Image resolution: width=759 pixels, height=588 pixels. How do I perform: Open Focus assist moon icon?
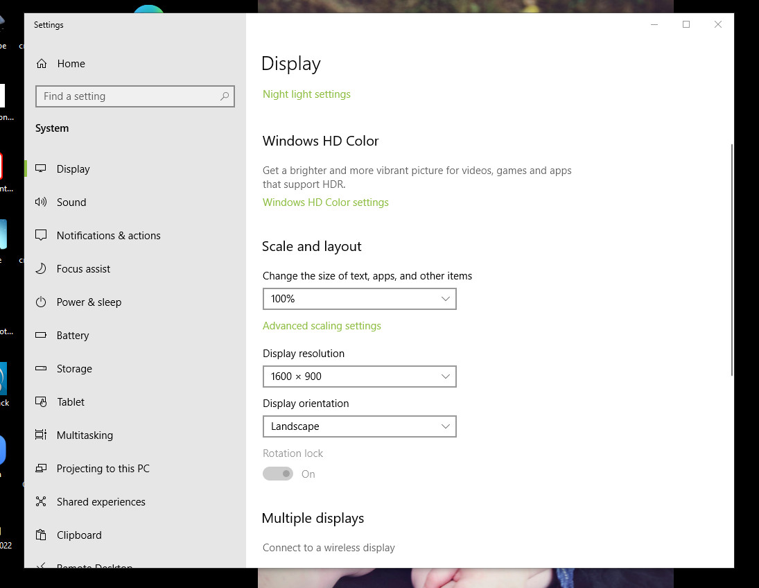coord(42,269)
